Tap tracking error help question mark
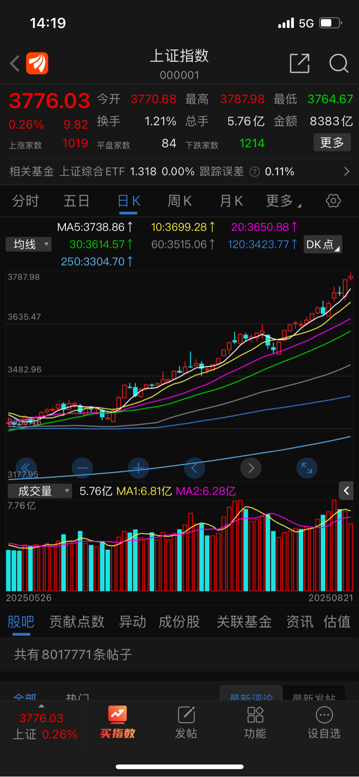 (x=255, y=172)
